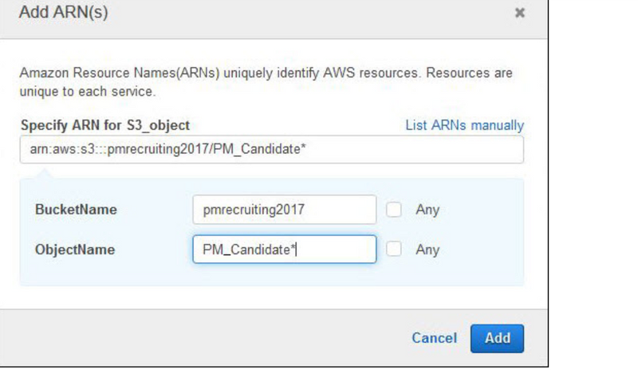Focus the Specify ARN for S3_object field
638x377 pixels.
click(x=271, y=150)
